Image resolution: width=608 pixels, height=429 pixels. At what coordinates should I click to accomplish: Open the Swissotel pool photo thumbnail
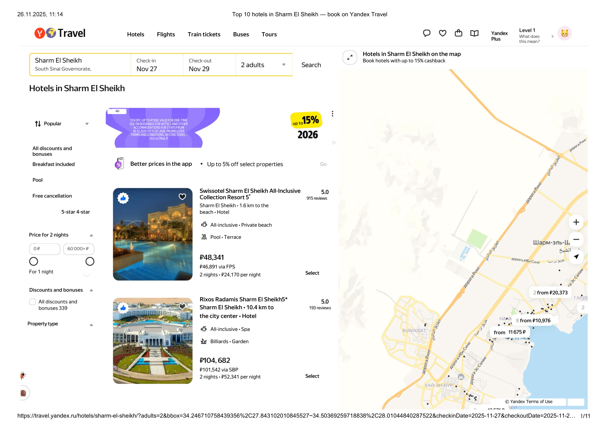pos(153,234)
